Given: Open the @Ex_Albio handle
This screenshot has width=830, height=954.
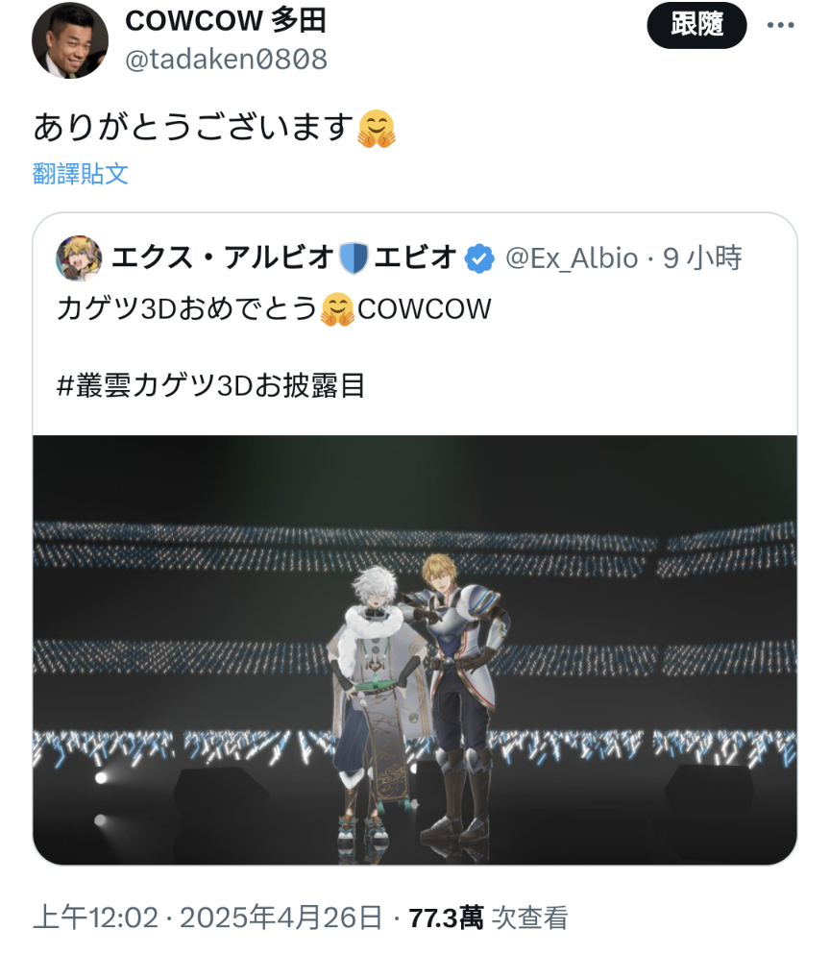Looking at the screenshot, I should click(572, 258).
